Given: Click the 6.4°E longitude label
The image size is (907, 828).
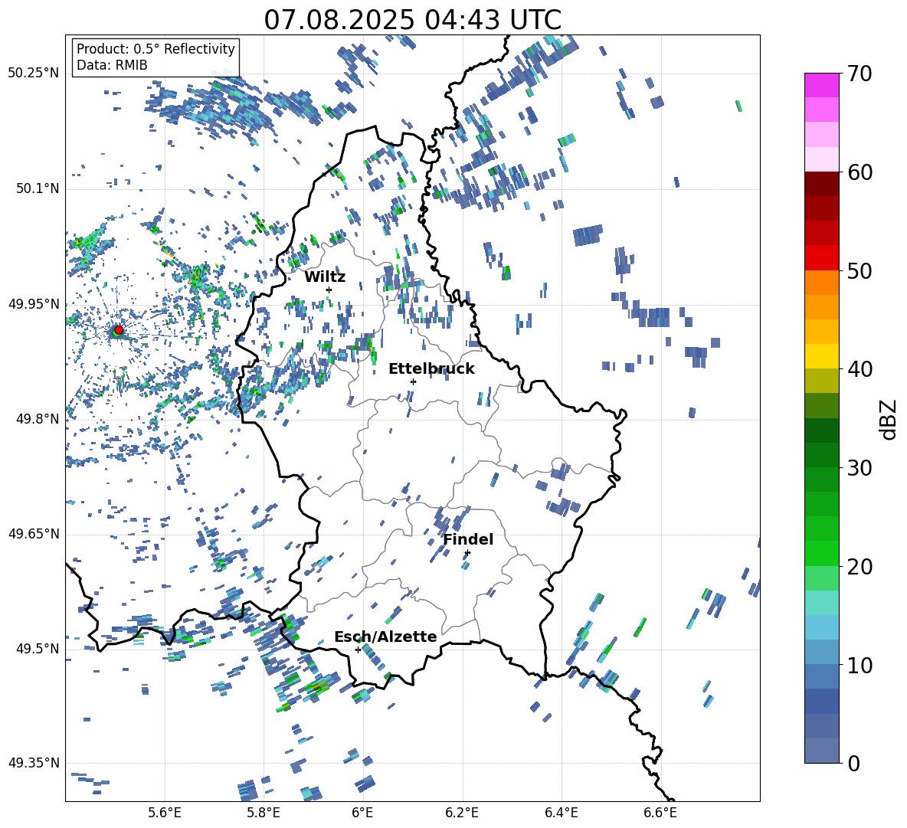Looking at the screenshot, I should pos(561,813).
